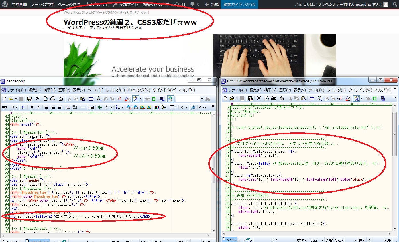The height and width of the screenshot is (242, 399).
Task: Toggle the green square icon in style.css toolbar
Action: point(375,98)
